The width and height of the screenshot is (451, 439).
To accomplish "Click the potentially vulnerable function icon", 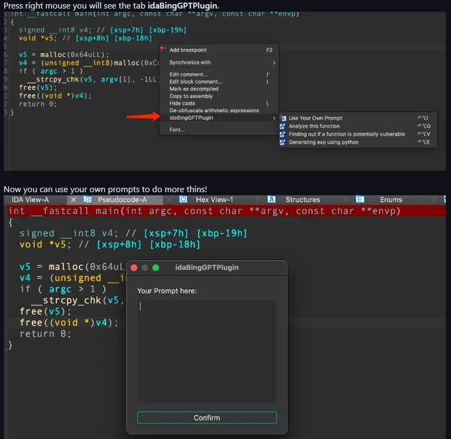I will coord(283,135).
